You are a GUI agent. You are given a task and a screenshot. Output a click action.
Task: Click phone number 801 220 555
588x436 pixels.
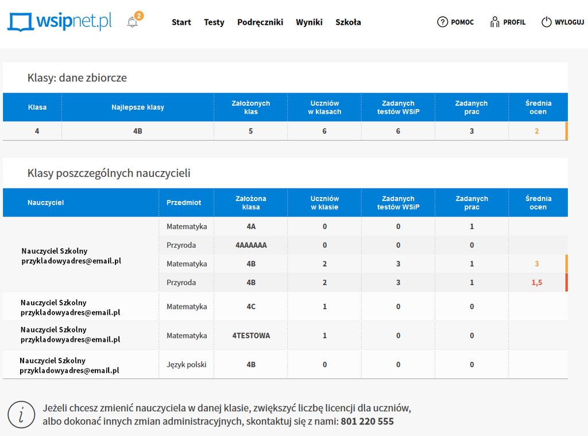coord(367,422)
